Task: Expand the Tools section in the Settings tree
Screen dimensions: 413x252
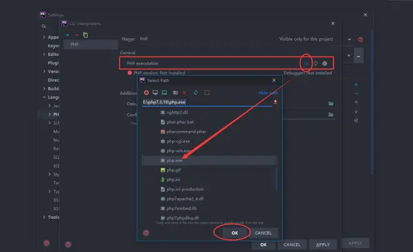Action: click(44, 218)
